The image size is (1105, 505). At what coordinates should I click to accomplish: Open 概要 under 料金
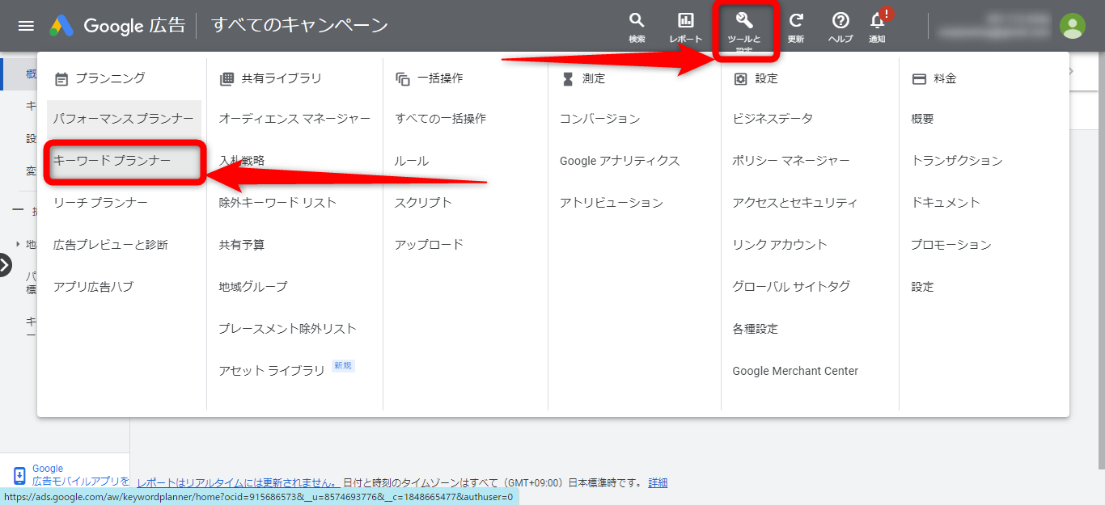pos(922,119)
